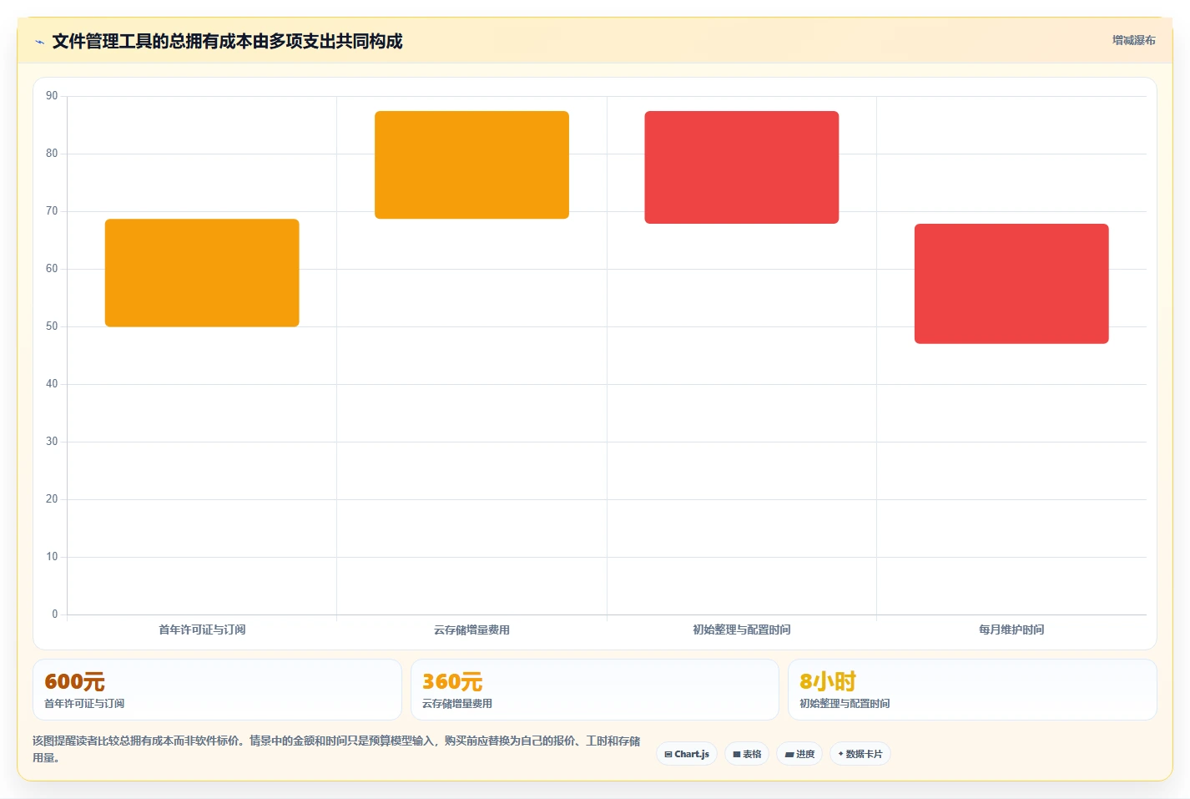Click the x-axis label 首年许可证与订阅
Viewport: 1190px width, 799px height.
(x=202, y=630)
